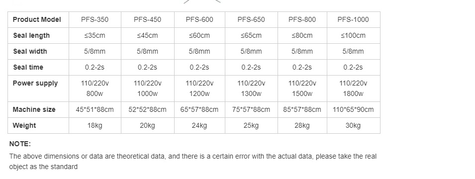Click the PFS-600 column header
This screenshot has width=475, height=179.
point(199,20)
